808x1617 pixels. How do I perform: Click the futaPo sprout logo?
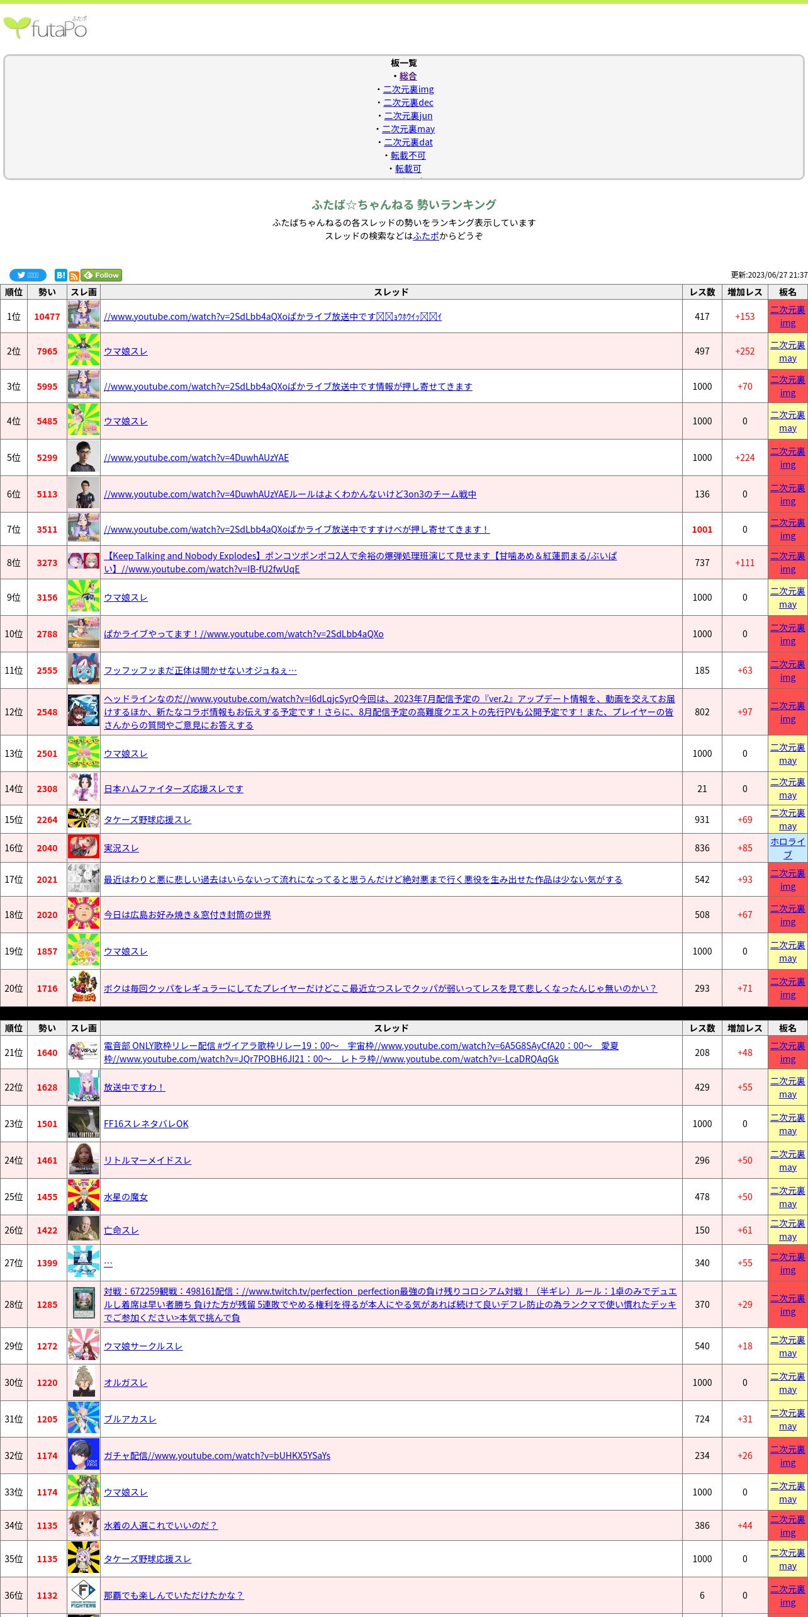pos(45,28)
